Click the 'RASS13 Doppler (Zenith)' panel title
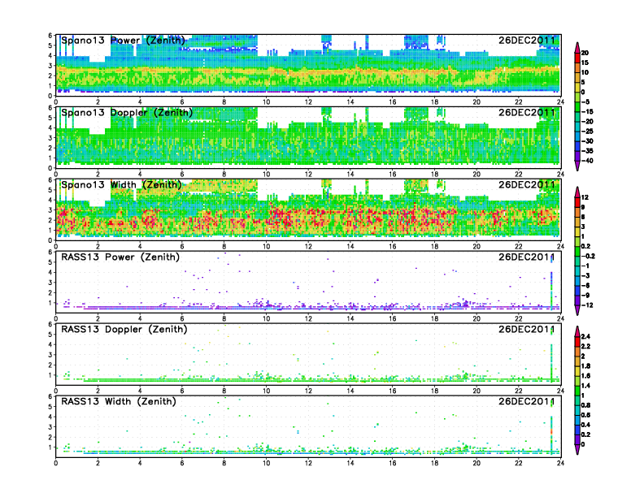644x497 pixels. coord(124,329)
